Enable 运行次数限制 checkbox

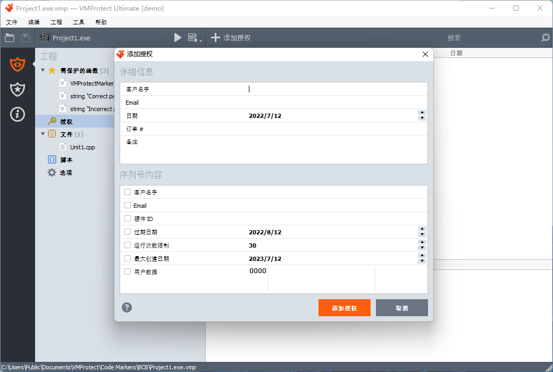(128, 245)
